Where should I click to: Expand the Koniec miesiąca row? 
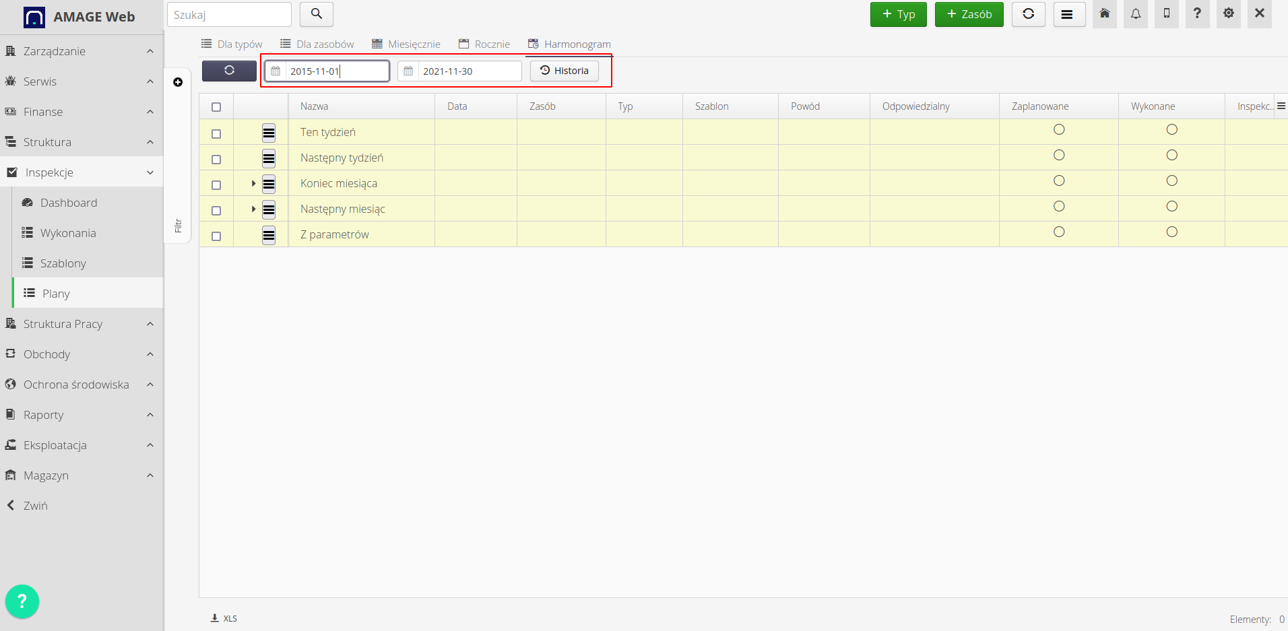coord(253,183)
